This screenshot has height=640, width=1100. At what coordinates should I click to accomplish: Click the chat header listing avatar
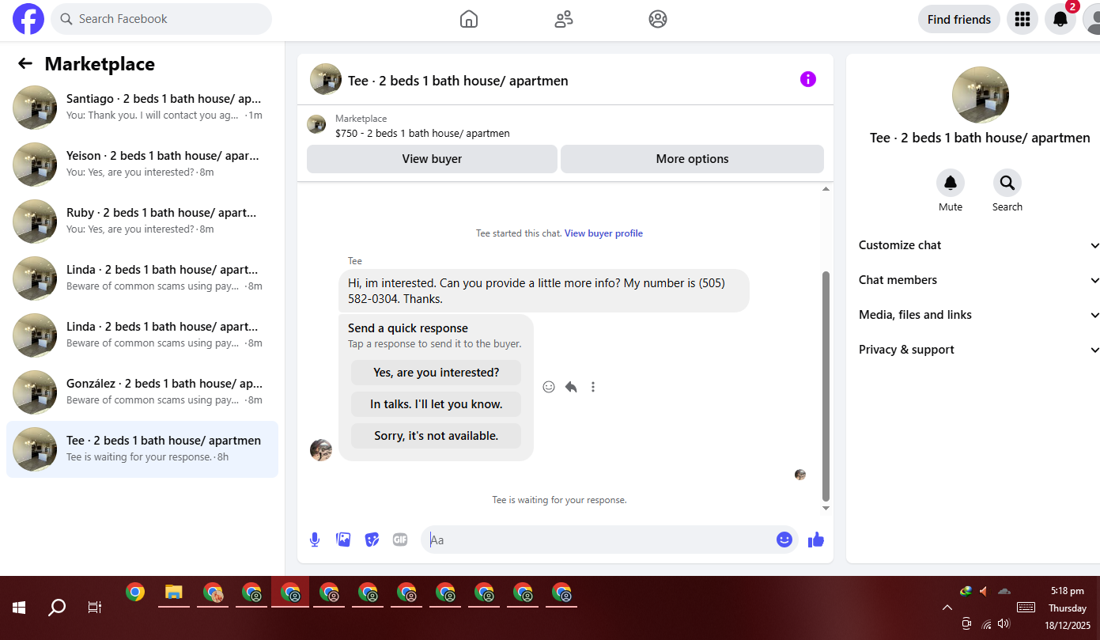click(x=326, y=79)
